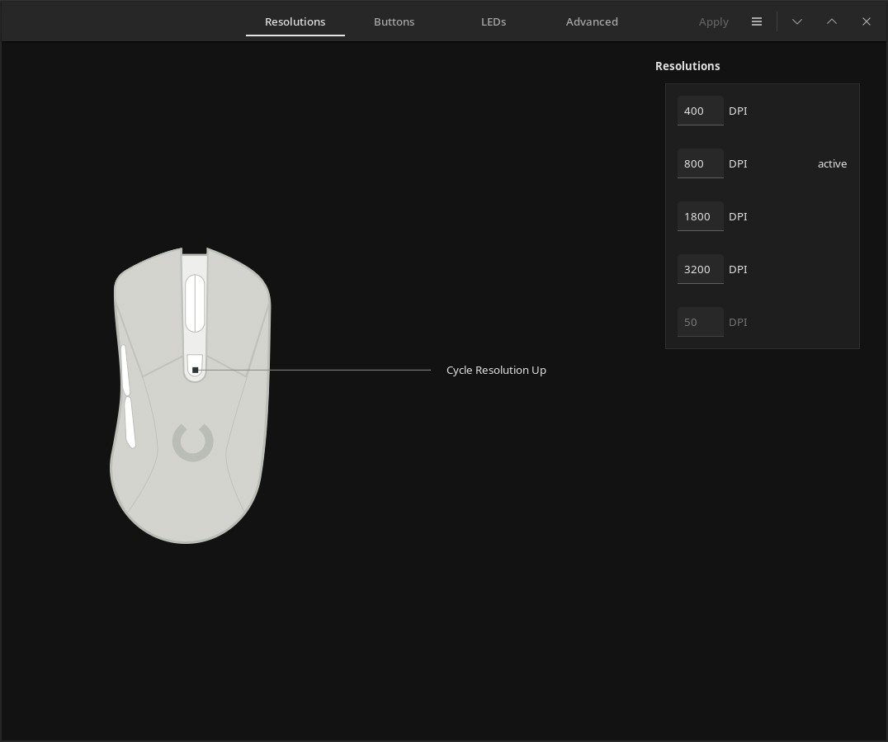Edit the 3200 DPI field
Viewport: 888px width, 742px height.
(x=700, y=269)
